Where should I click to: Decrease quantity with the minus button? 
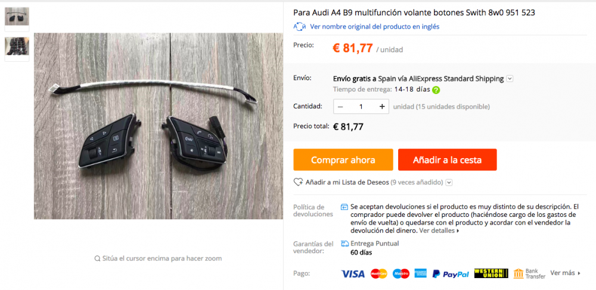click(340, 106)
